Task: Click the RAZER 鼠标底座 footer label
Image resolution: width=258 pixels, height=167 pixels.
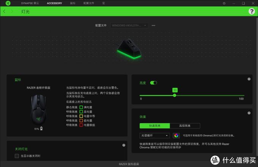Action: pos(129,164)
